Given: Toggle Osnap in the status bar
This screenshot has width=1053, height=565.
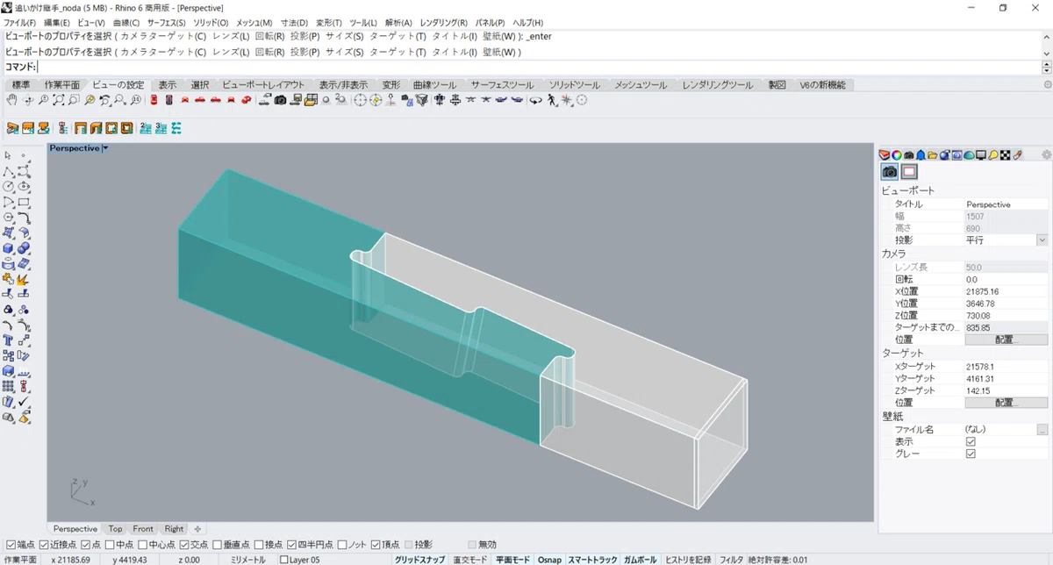Looking at the screenshot, I should tap(549, 559).
